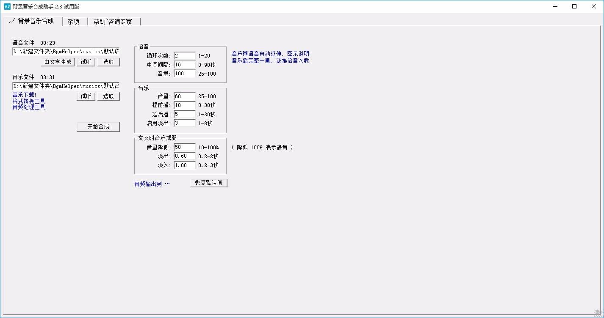Click 选取 button under 音乐文件
Viewport: 604px width, 318px height.
tap(108, 96)
